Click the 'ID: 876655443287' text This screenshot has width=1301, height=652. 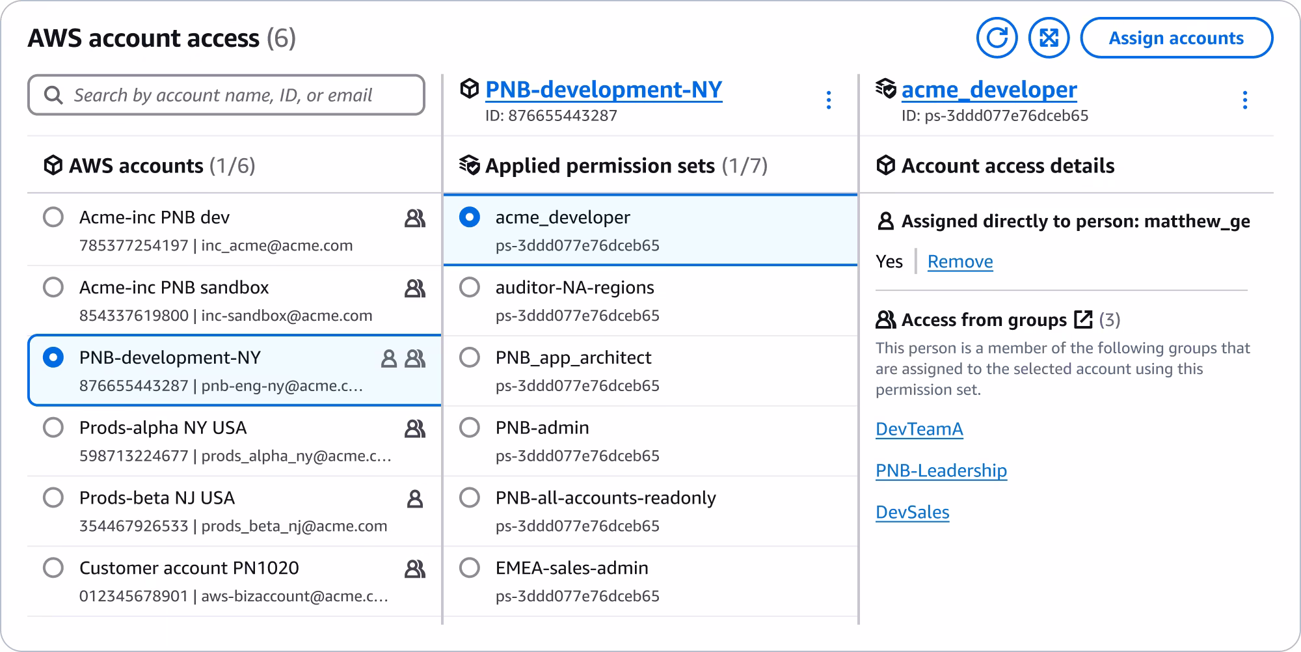pyautogui.click(x=551, y=116)
